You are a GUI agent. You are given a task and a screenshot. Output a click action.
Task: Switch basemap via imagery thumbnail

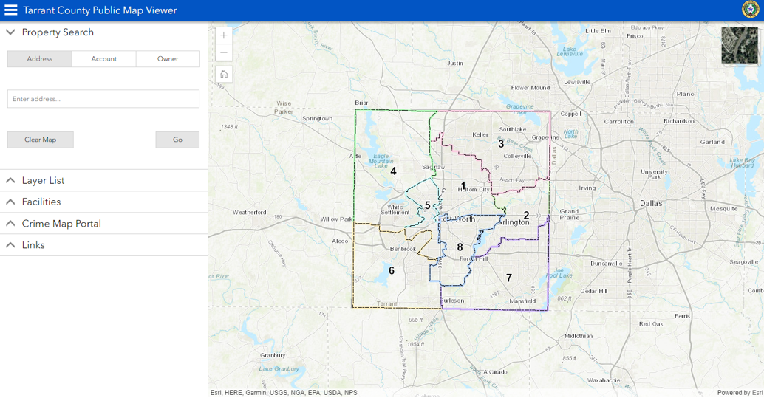[x=740, y=46]
